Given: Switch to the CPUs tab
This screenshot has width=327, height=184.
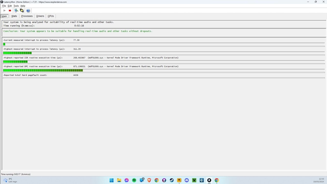Looking at the screenshot, I should pos(51,16).
